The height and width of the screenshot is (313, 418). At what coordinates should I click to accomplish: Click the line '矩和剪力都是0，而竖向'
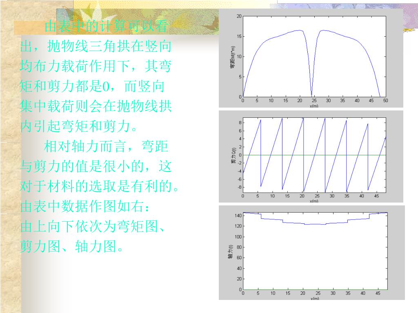(92, 86)
